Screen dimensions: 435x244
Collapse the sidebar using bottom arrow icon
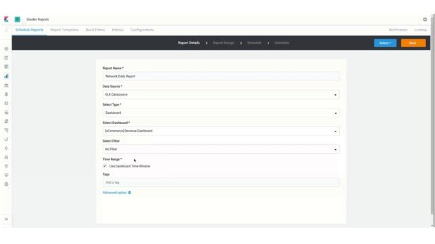point(6,220)
